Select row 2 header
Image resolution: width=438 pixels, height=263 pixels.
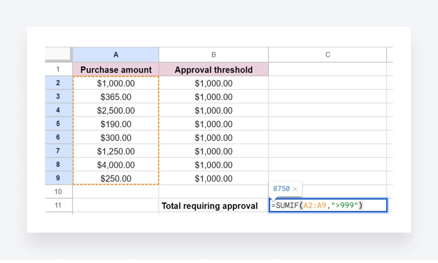(58, 83)
